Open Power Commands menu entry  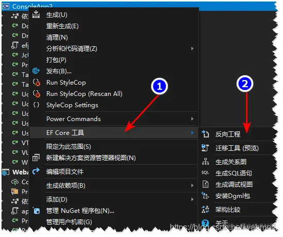[114, 119]
